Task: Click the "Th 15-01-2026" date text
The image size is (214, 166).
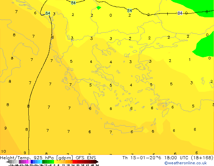Action: 142,158
